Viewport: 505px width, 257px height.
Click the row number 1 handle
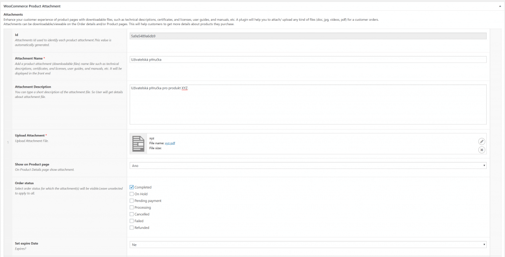[x=8, y=142]
